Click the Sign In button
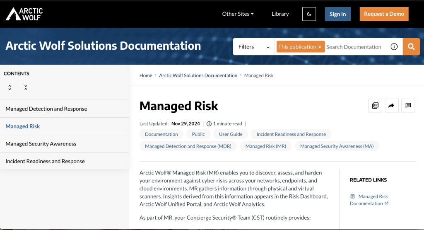The width and height of the screenshot is (424, 230). click(x=338, y=14)
